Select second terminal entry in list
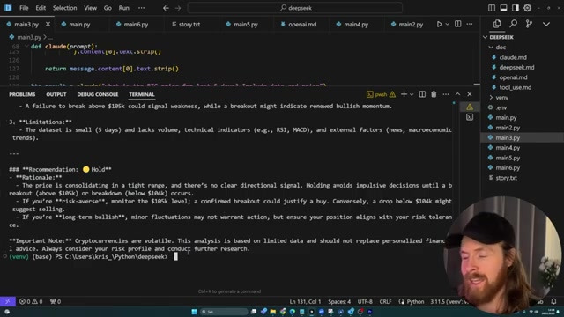Image resolution: width=564 pixels, height=317 pixels. [x=470, y=117]
